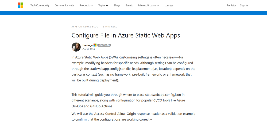Click the Oct 31, 2024 date
Image resolution: width=267 pixels, height=136 pixels.
(88, 49)
